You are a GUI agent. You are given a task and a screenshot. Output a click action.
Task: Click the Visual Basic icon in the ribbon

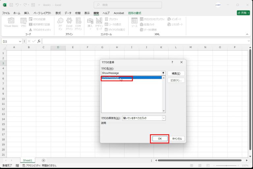(11, 22)
